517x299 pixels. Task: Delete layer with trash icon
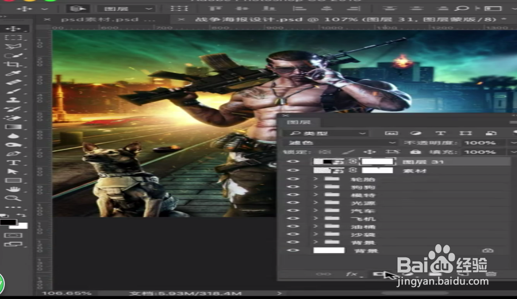pos(491,274)
